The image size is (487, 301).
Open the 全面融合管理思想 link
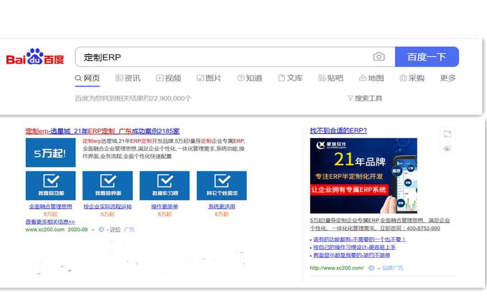click(x=51, y=207)
